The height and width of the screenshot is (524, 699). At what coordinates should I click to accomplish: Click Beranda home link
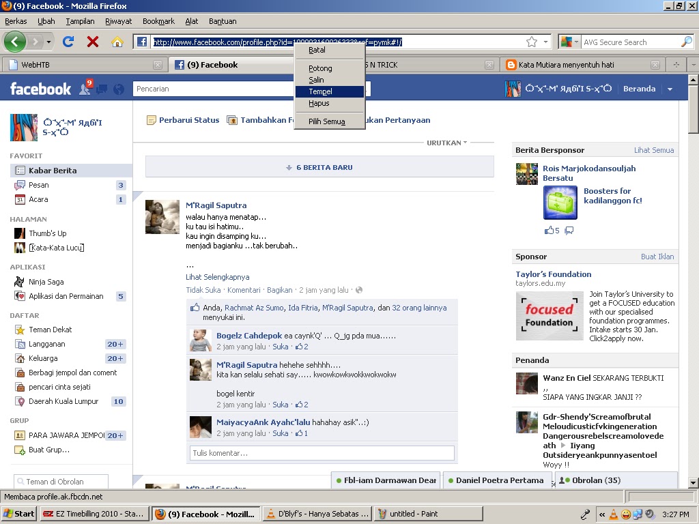[639, 89]
